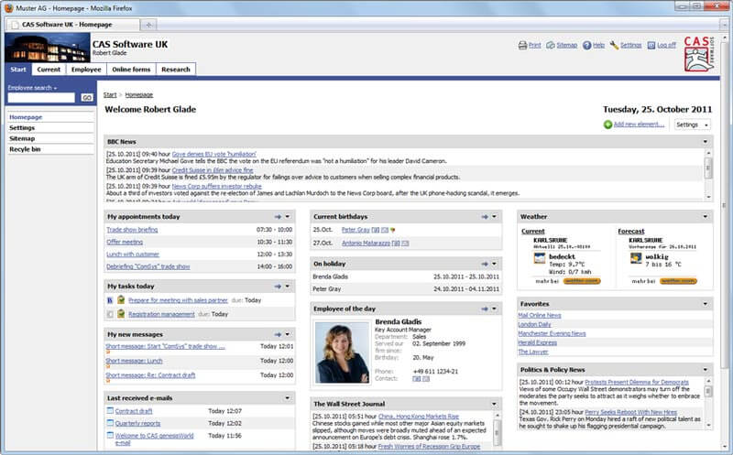Click the arrow icon in Employee of the day header
This screenshot has width=733, height=455.
485,309
